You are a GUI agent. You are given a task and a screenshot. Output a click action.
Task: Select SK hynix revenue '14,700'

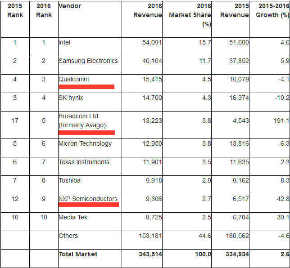pyautogui.click(x=152, y=98)
